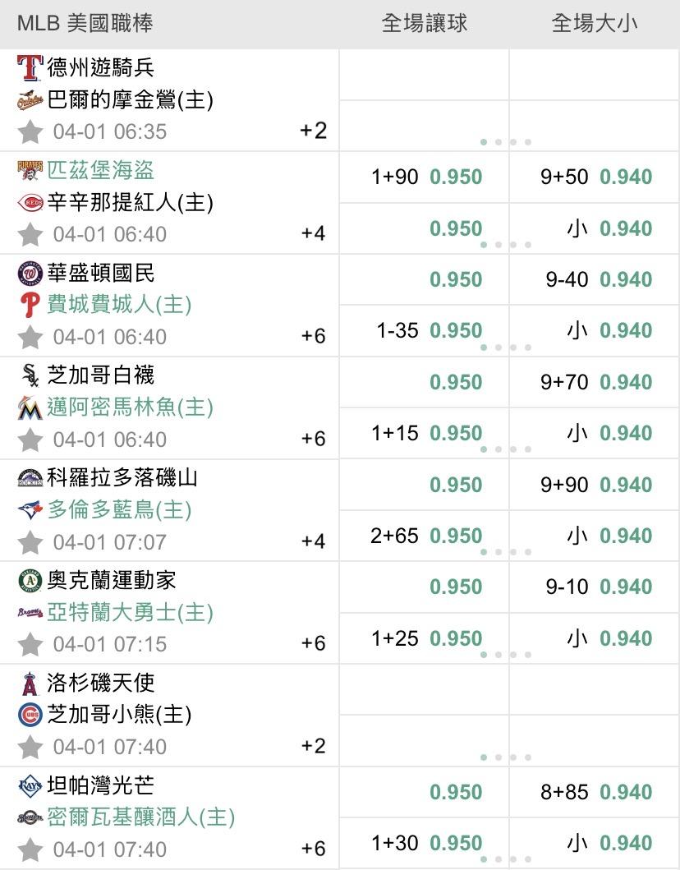Toggle favorite star for 04-01 07:07 game
Image resolution: width=680 pixels, height=870 pixels.
(x=30, y=542)
